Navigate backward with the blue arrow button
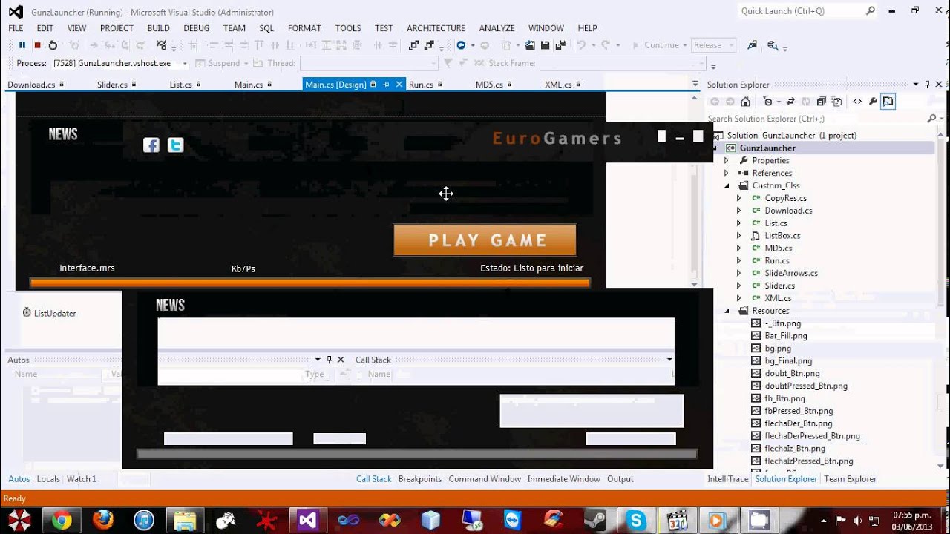Image resolution: width=950 pixels, height=534 pixels. pyautogui.click(x=461, y=45)
